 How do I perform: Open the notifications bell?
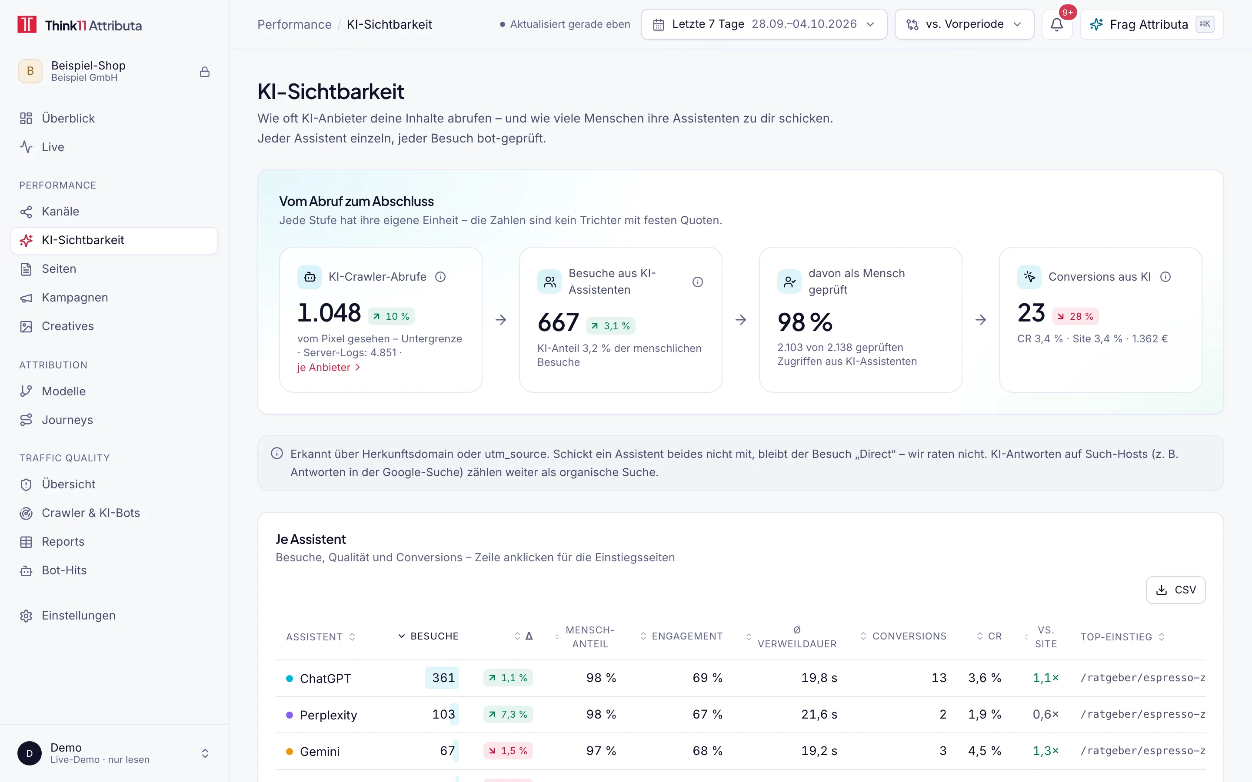tap(1056, 24)
